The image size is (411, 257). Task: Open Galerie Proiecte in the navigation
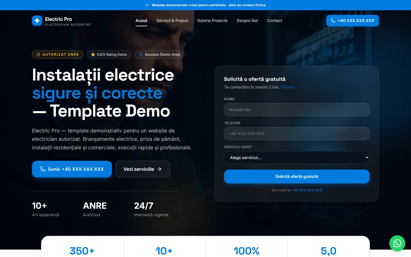click(212, 21)
